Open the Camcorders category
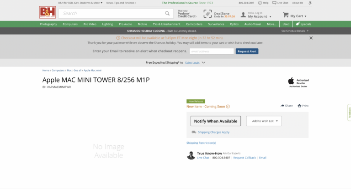The width and height of the screenshot is (351, 189). pyautogui.click(x=194, y=24)
